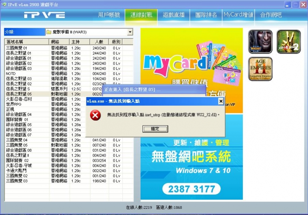Screen dimensions: 308x215
Task: Launch the Warcraft III game icon
Action: coord(260,41)
